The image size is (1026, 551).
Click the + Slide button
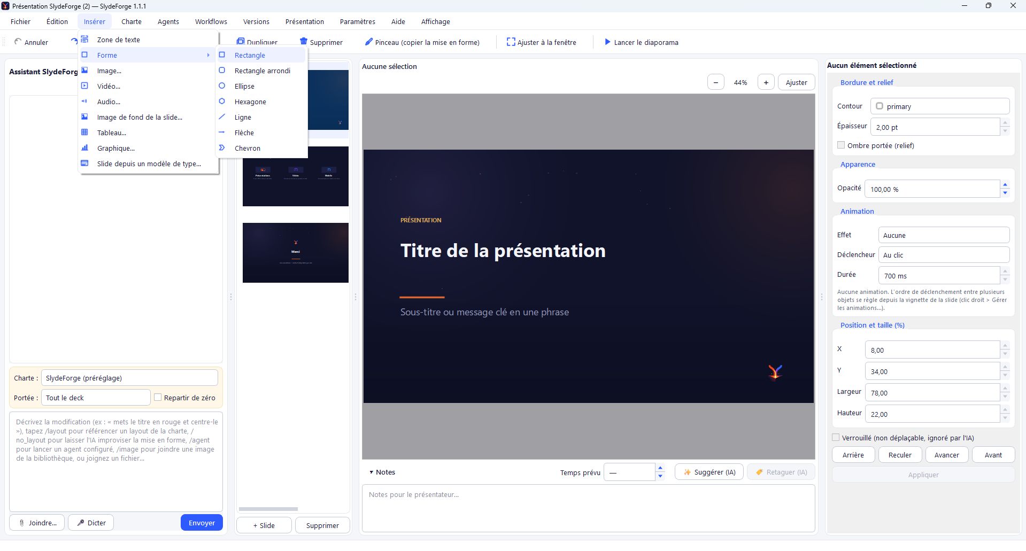(x=264, y=525)
